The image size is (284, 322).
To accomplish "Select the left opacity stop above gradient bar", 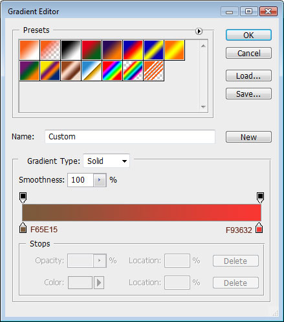I will [x=23, y=197].
